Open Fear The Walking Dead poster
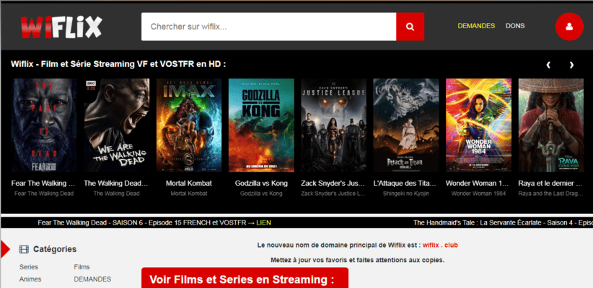 pos(44,125)
